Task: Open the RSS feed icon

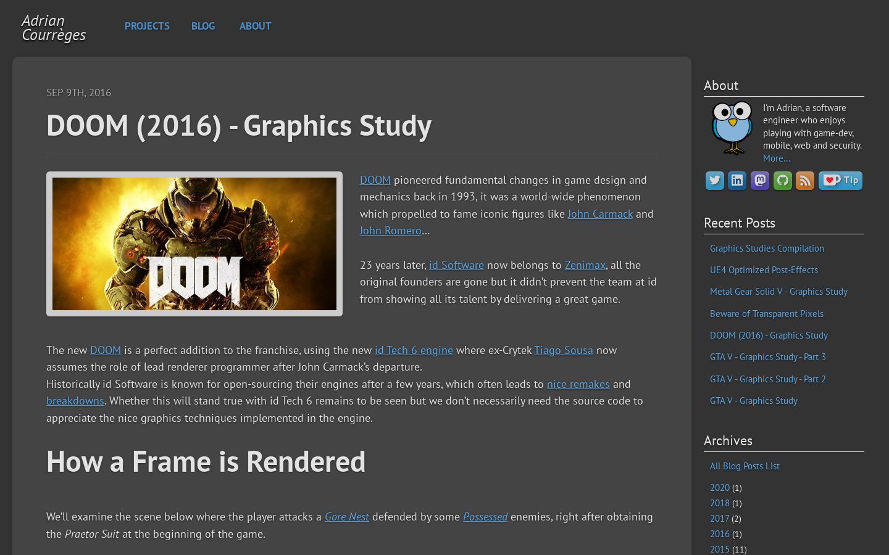Action: (x=805, y=181)
